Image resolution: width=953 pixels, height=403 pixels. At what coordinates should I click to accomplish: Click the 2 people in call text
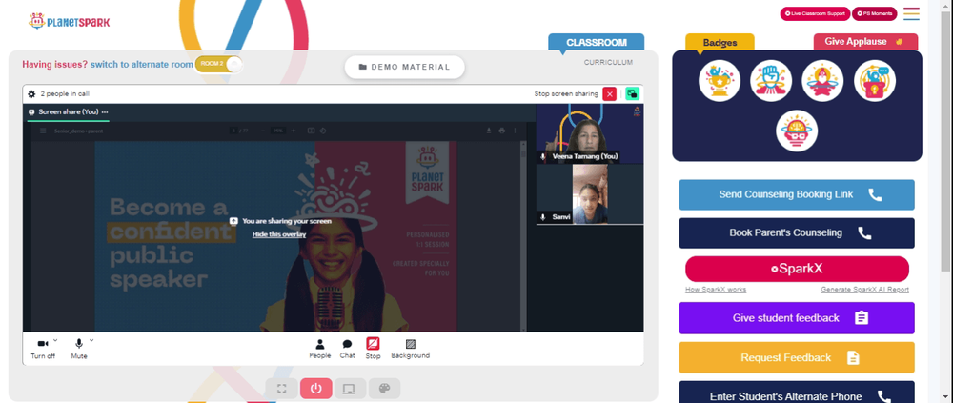[x=65, y=94]
